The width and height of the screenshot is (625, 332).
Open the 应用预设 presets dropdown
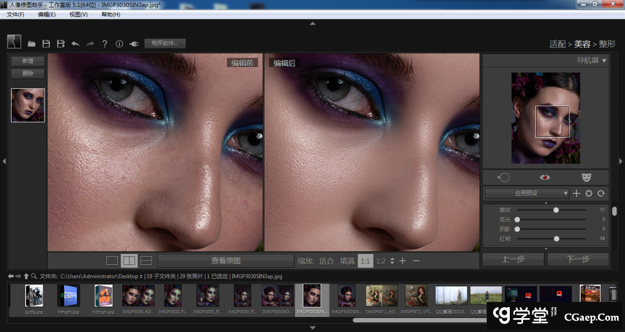pyautogui.click(x=527, y=193)
